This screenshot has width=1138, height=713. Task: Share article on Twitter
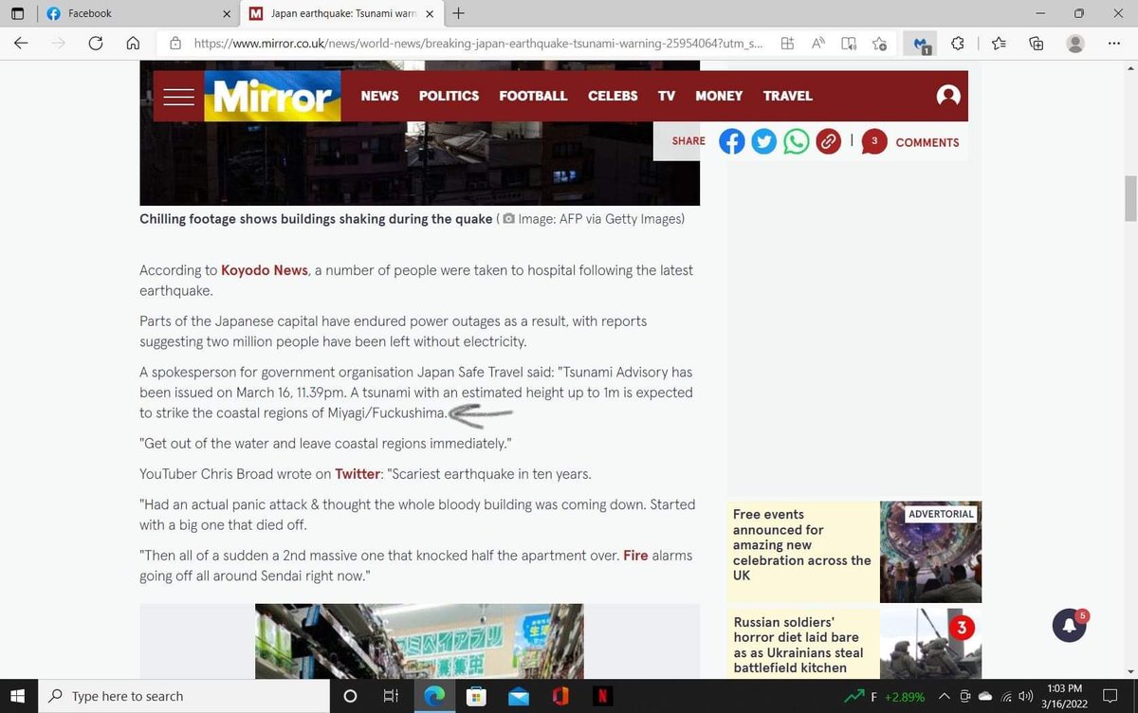point(763,141)
